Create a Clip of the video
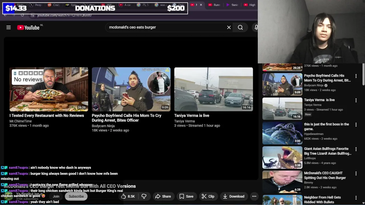Screen dimensions: 365x205 coord(208,196)
